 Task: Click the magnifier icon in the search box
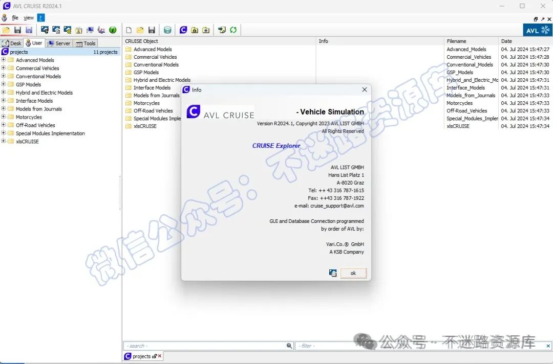coord(289,346)
